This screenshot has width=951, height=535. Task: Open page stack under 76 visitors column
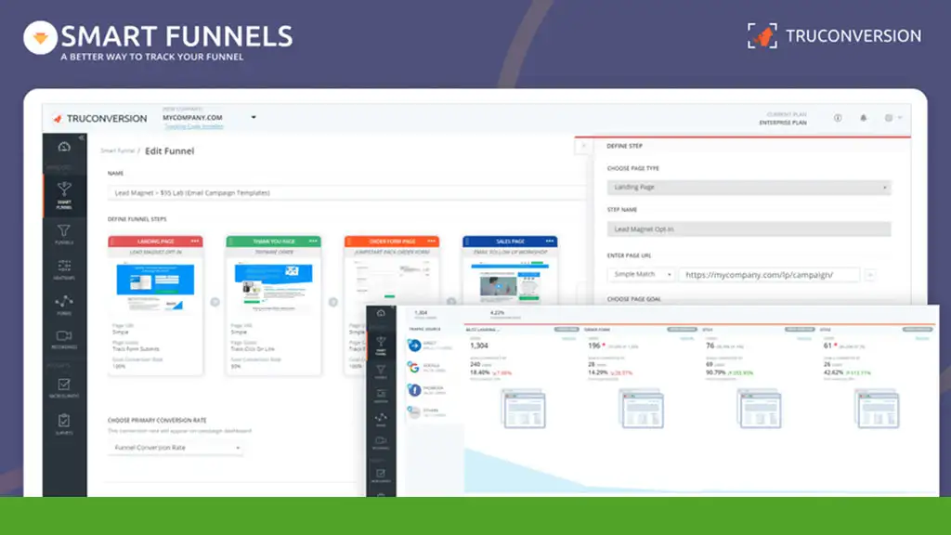click(x=760, y=409)
